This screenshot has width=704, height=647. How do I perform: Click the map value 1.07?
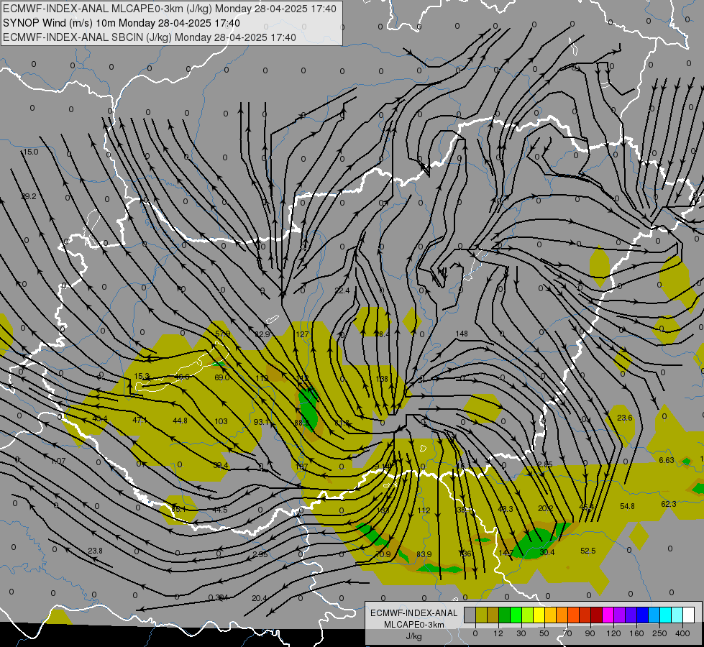click(x=58, y=461)
